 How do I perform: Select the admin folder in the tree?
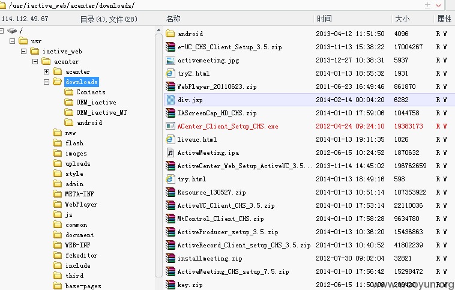point(74,184)
